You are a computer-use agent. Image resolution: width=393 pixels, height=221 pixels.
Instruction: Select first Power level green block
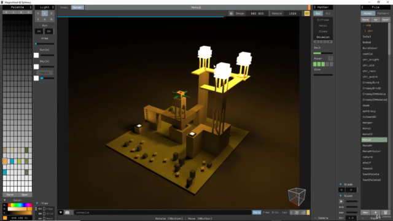tap(315, 64)
